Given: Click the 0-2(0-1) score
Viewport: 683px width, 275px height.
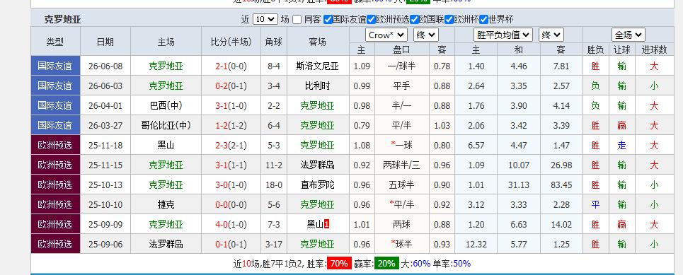Looking at the screenshot, I should (x=231, y=86).
